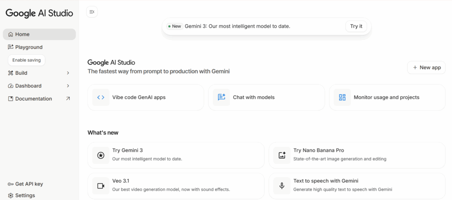Open the Vibe code GenAI apps card
This screenshot has width=452, height=200.
pyautogui.click(x=146, y=97)
